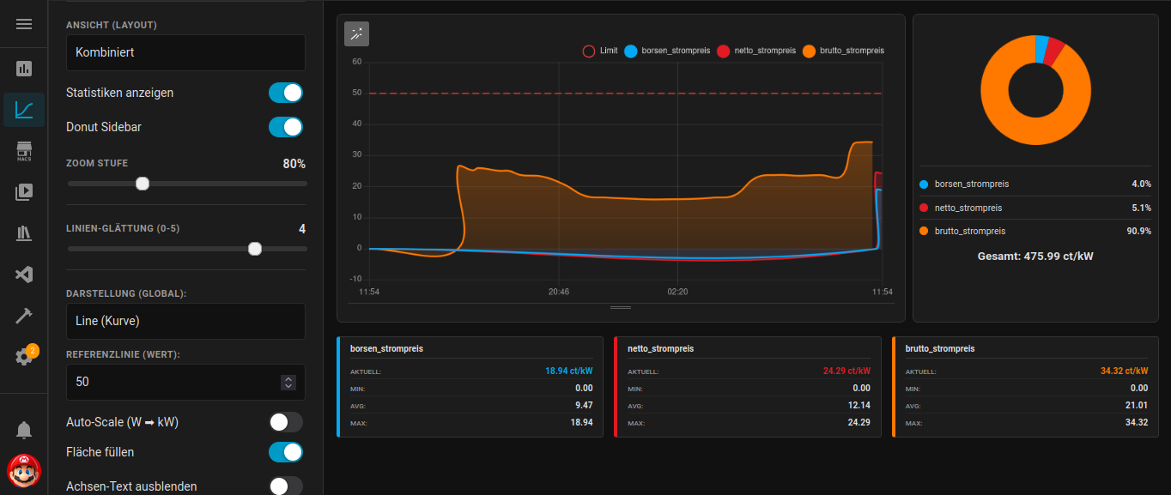Open the Media panel in sidebar

click(x=24, y=192)
